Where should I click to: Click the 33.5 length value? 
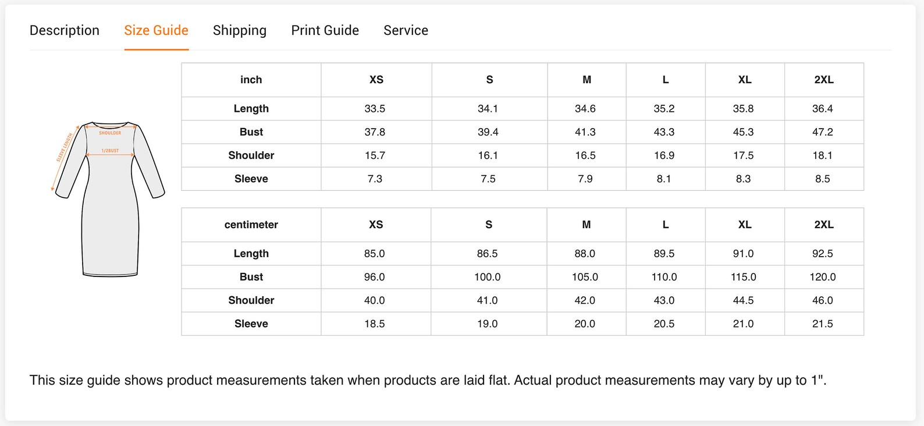[x=375, y=109]
